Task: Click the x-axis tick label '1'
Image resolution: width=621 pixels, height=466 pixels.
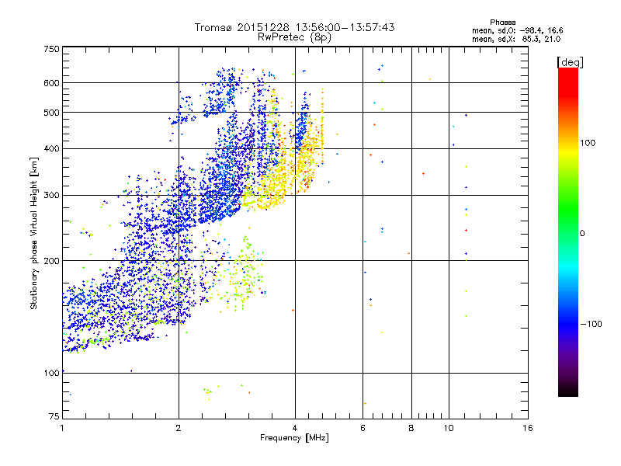Action: [x=62, y=428]
